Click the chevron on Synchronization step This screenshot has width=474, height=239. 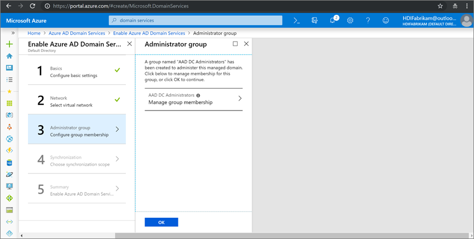point(117,159)
